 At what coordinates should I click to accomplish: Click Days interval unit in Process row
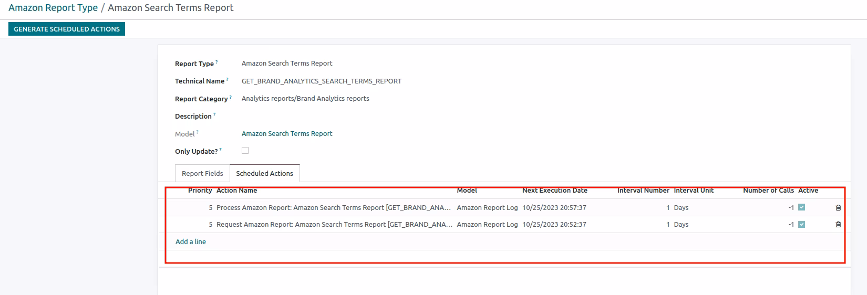click(681, 208)
